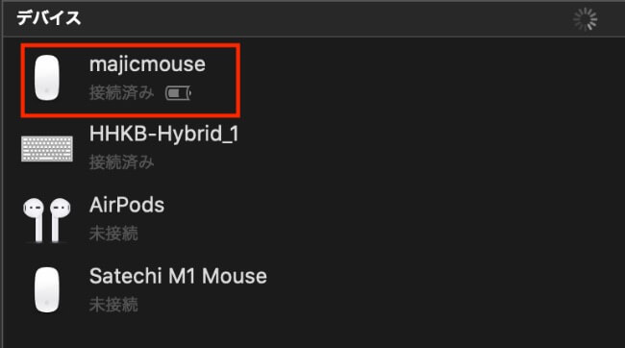Click 接続済み status under HHKB-Hybrid_1

(121, 162)
